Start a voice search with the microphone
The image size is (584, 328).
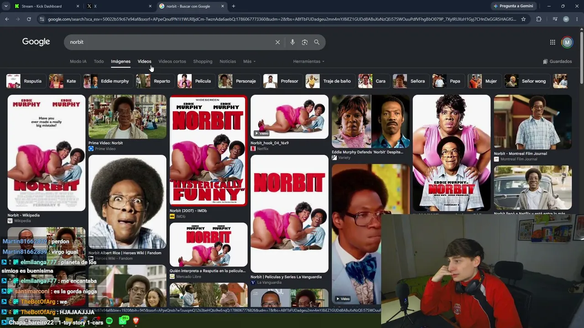coord(292,42)
